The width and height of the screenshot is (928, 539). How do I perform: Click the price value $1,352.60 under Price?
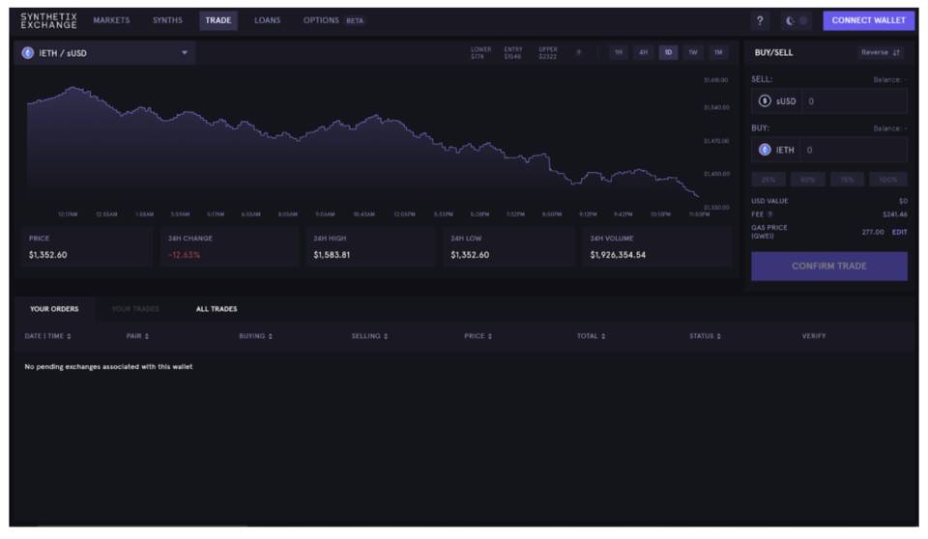(48, 256)
